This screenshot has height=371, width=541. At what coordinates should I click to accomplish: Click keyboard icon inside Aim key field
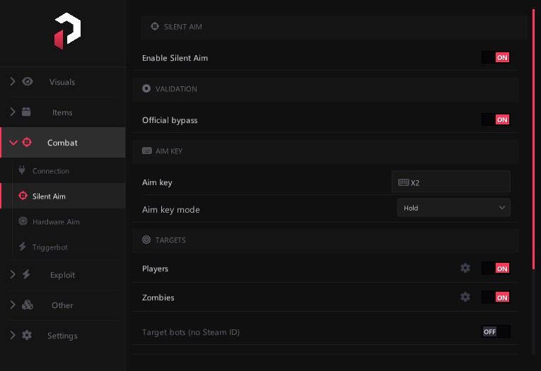(x=404, y=182)
